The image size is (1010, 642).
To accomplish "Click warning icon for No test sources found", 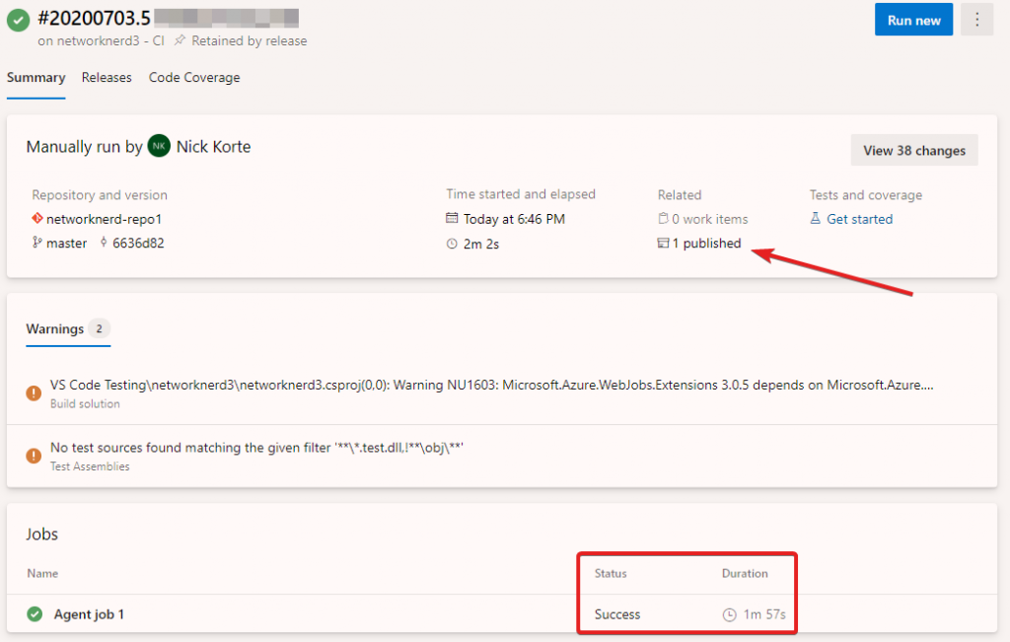I will (34, 456).
